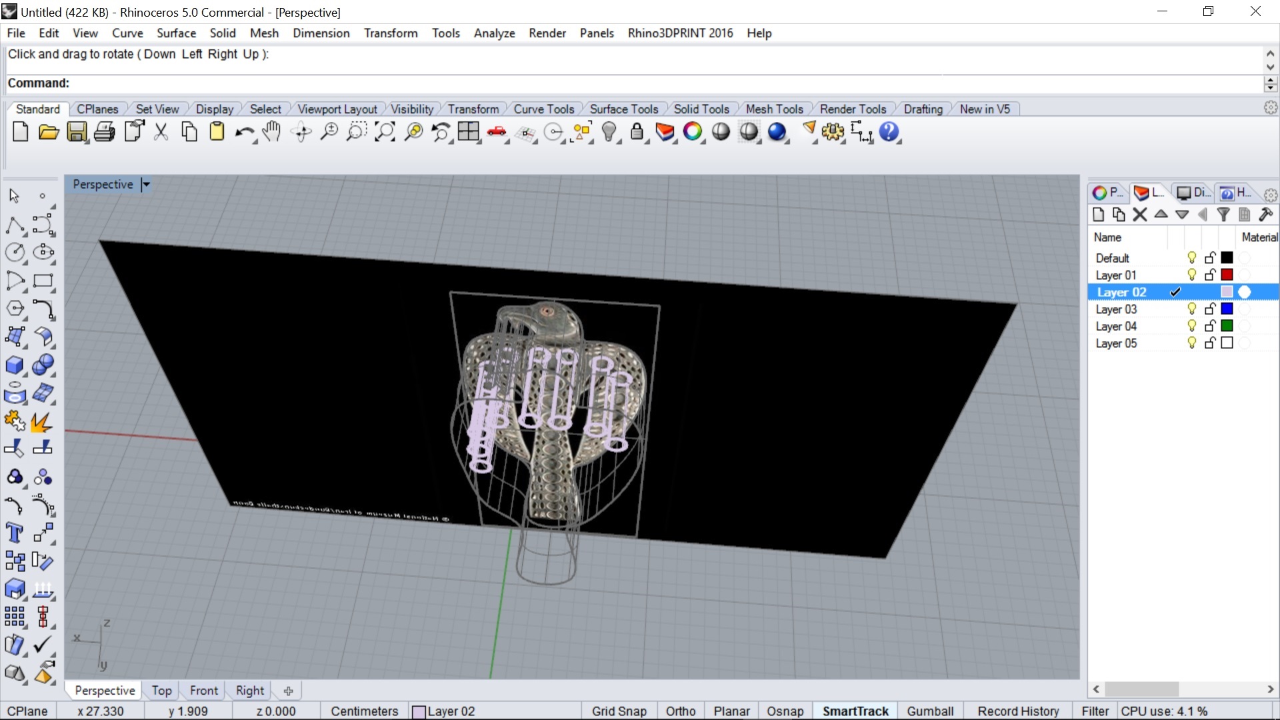Screen dimensions: 1280x720
Task: Select the Pan hand tool
Action: 271,132
